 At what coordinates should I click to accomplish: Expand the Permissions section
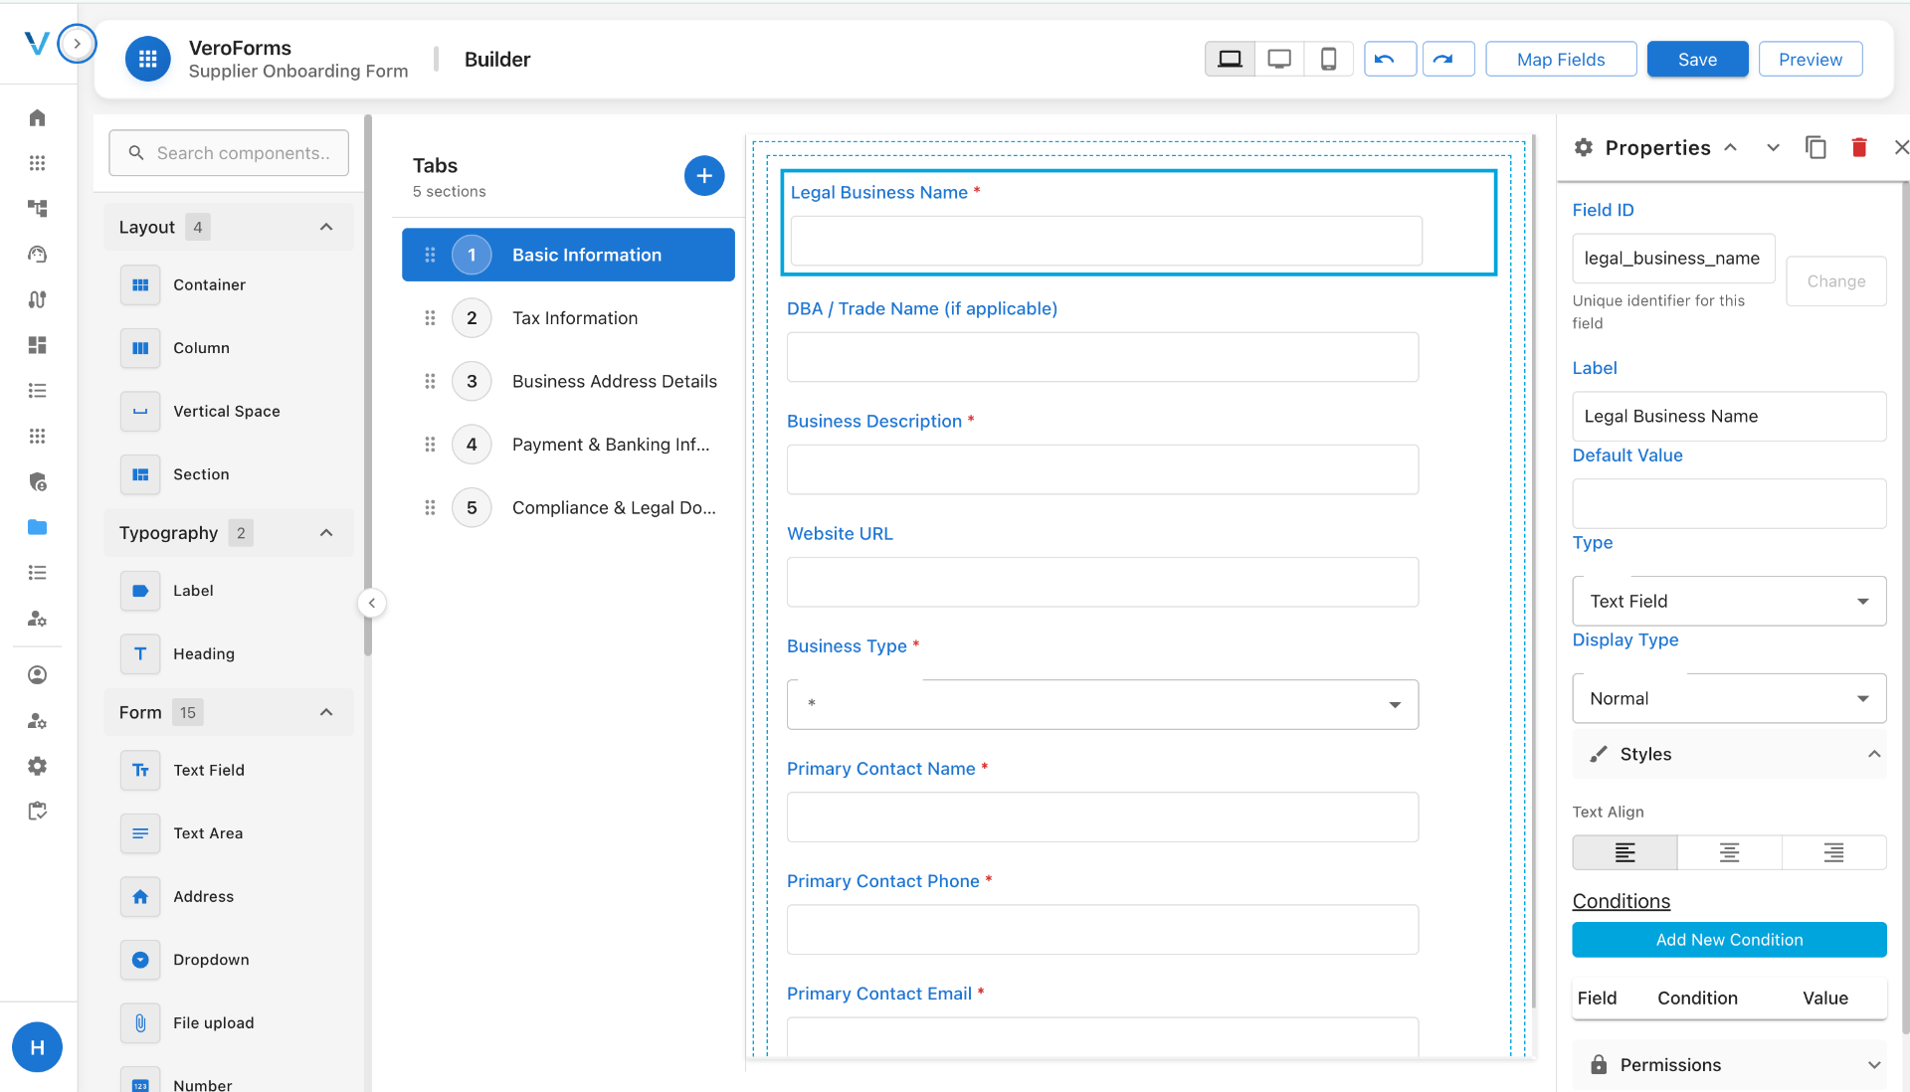pyautogui.click(x=1729, y=1065)
